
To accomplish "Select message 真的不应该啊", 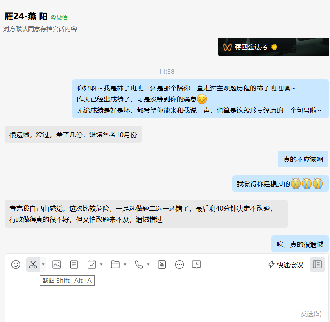I will click(x=303, y=159).
